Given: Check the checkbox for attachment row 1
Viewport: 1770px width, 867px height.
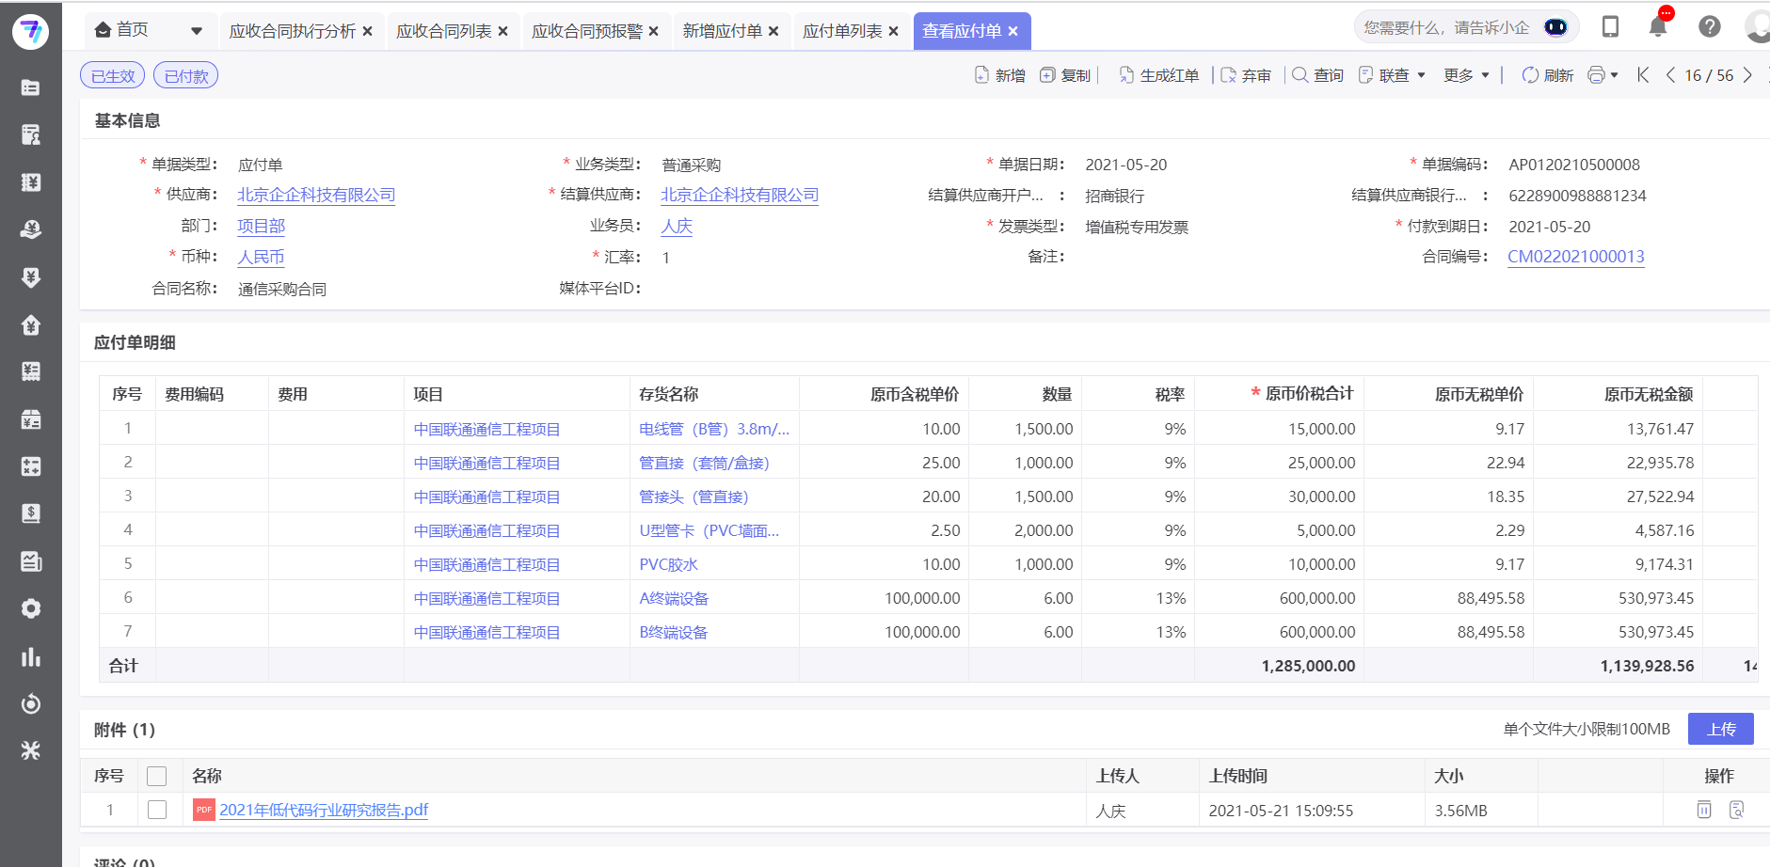Looking at the screenshot, I should tap(156, 809).
